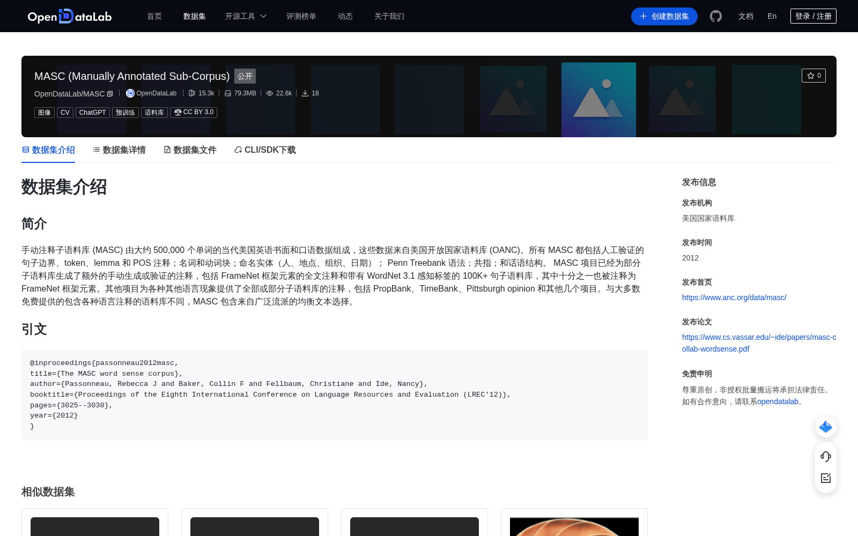The image size is (858, 536).
Task: Open the first similar dataset card
Action: click(95, 523)
